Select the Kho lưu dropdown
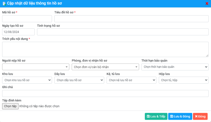Viewport: 211px width, 122px height. [27, 80]
